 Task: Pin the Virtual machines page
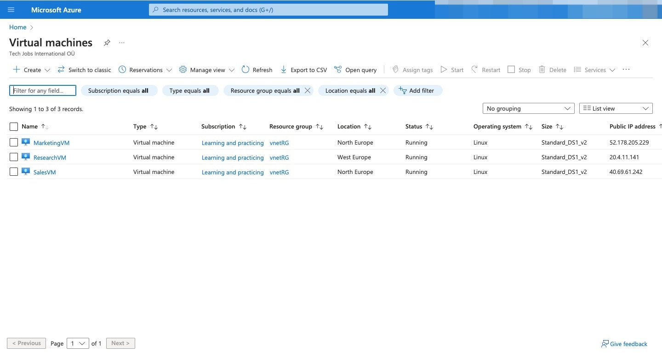pos(107,43)
